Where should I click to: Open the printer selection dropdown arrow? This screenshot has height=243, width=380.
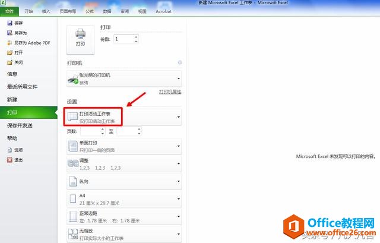(179, 78)
